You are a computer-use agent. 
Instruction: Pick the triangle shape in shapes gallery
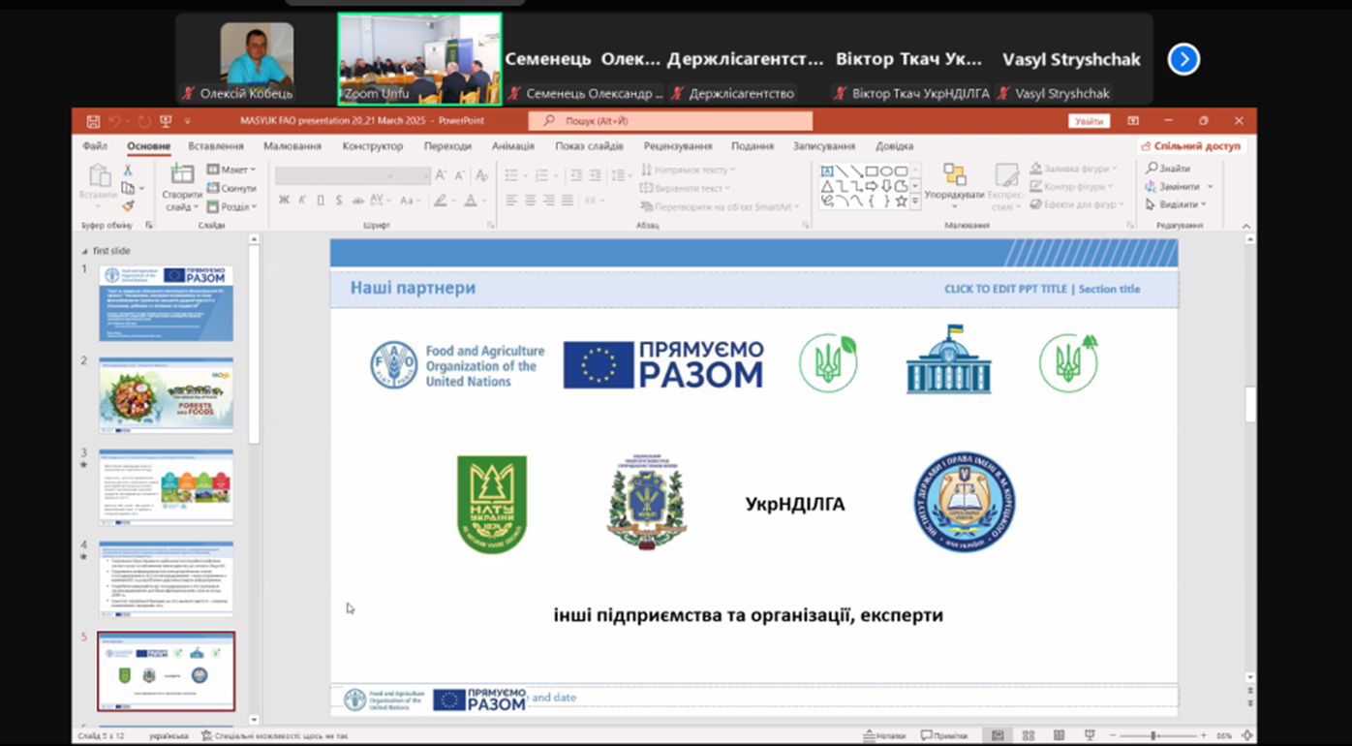click(827, 186)
